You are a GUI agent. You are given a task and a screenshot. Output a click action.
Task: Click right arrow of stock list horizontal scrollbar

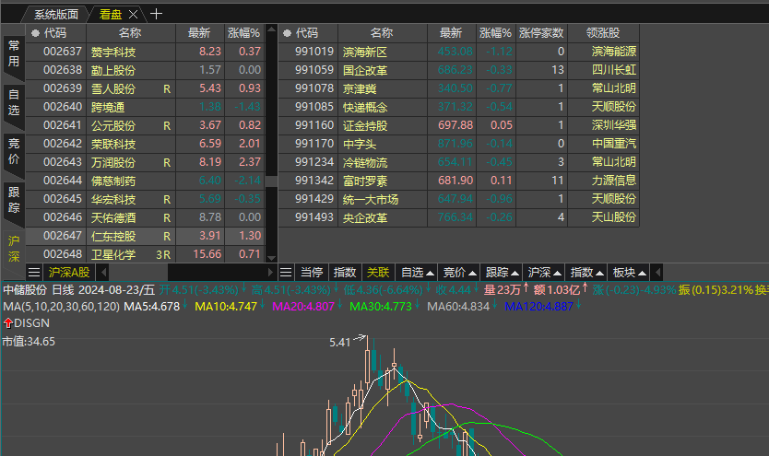coord(271,273)
